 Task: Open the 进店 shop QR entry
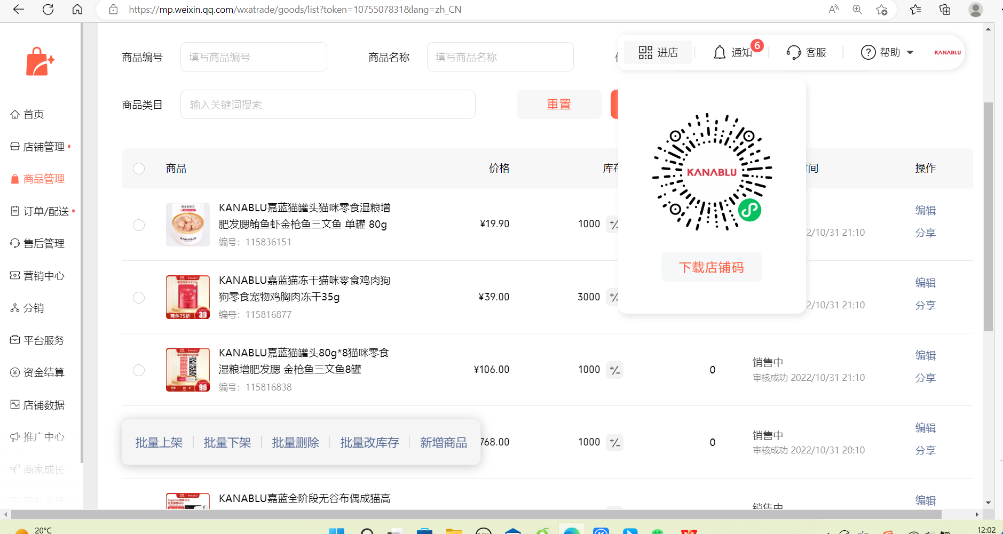(x=658, y=52)
